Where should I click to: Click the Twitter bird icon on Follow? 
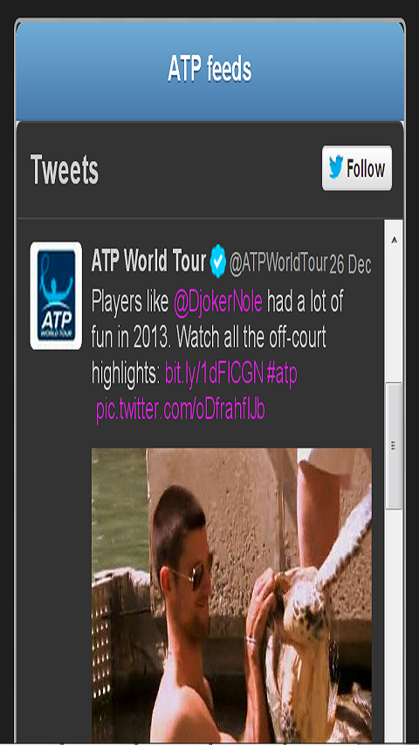click(336, 168)
